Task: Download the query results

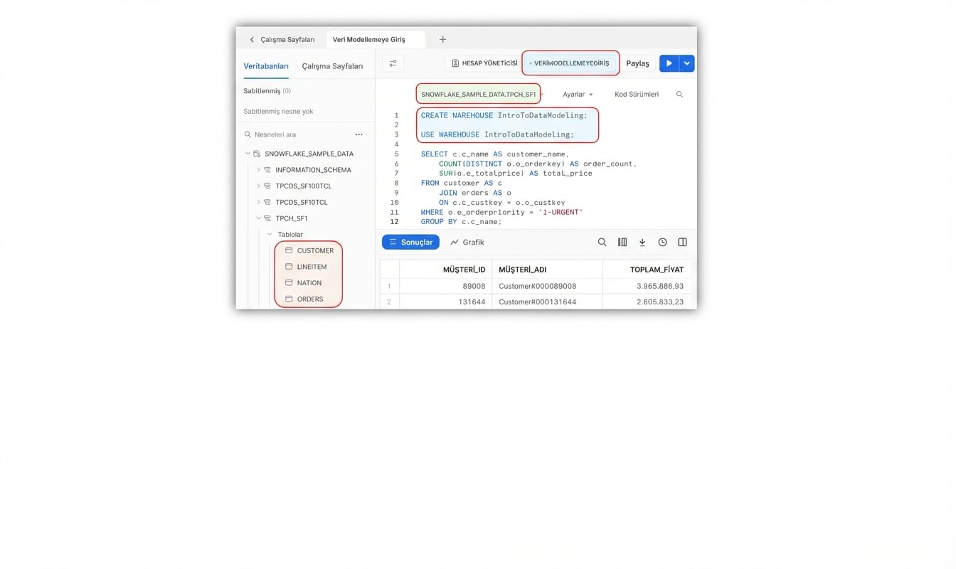Action: [642, 243]
